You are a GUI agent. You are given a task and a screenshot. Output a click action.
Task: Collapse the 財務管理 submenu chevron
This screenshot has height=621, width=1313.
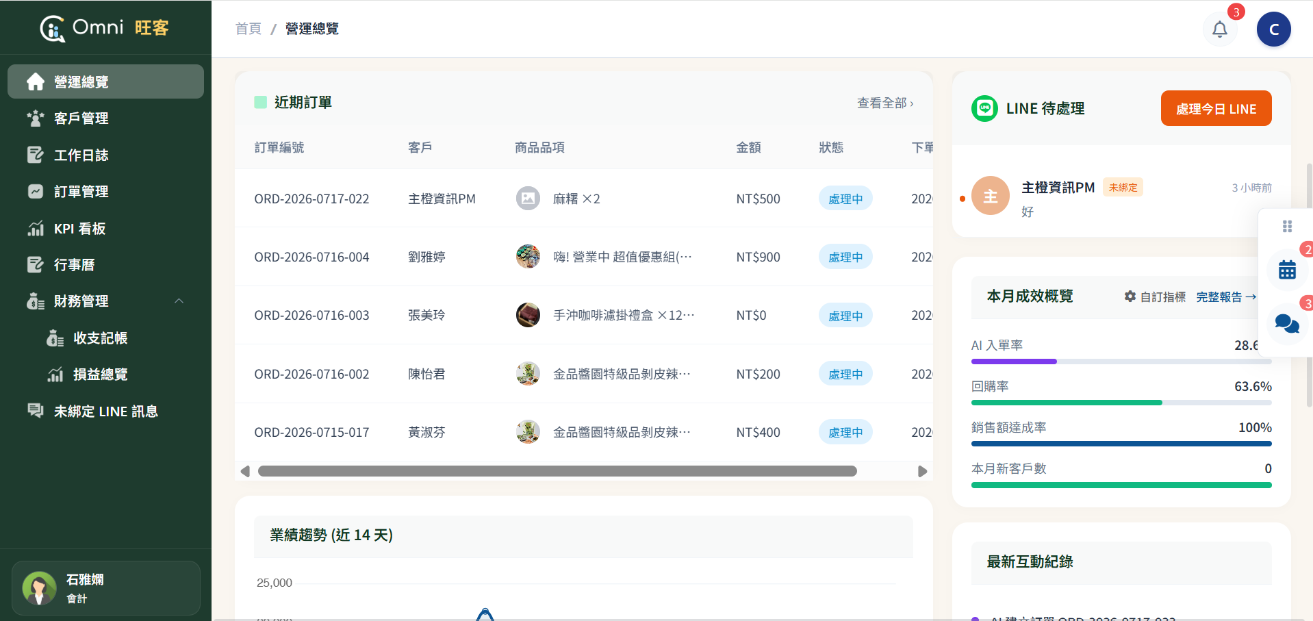(x=179, y=301)
